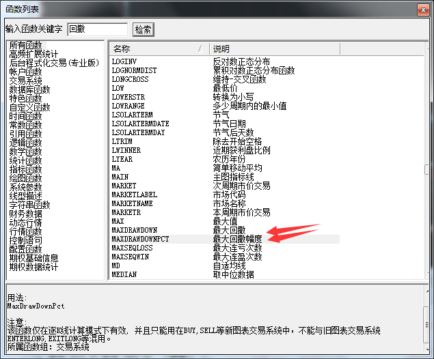
Task: Open 期权数据统计 category
Action: 33,267
